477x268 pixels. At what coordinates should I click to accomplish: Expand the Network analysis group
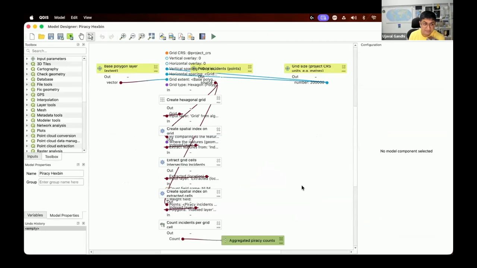pyautogui.click(x=27, y=125)
